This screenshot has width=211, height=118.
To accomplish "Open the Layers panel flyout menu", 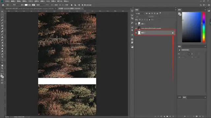I will tap(175, 10).
